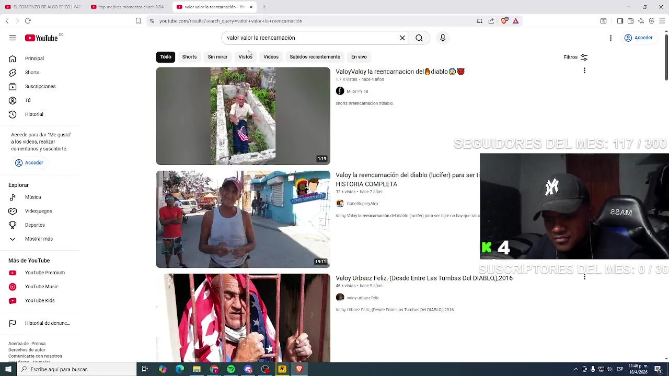
Task: Open the Brave main menu
Action: [x=662, y=21]
